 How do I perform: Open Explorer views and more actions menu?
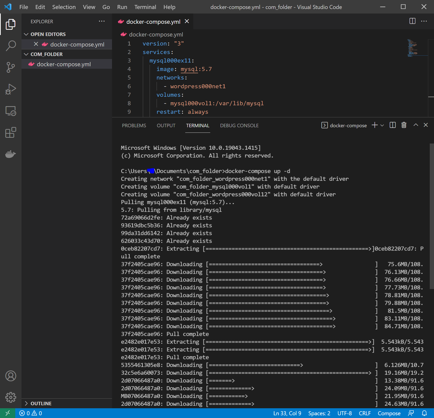coord(102,21)
